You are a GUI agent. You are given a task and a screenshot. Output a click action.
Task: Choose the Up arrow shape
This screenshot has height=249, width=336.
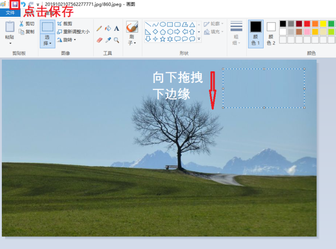(192, 32)
